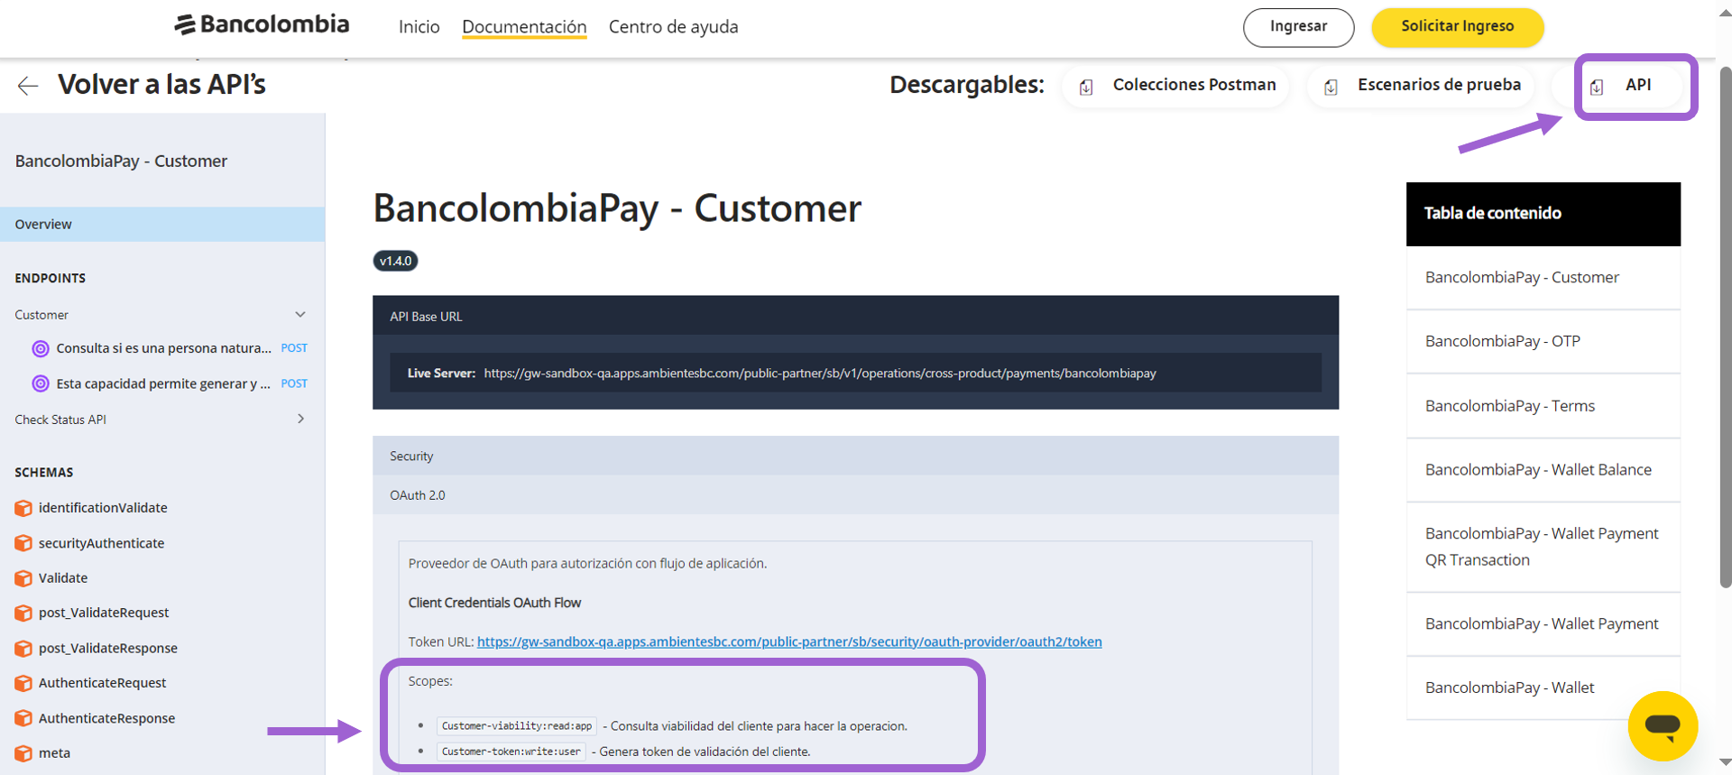The image size is (1732, 775).
Task: Click the orange cube icon for AuthenticateRequest
Action: pyautogui.click(x=23, y=683)
